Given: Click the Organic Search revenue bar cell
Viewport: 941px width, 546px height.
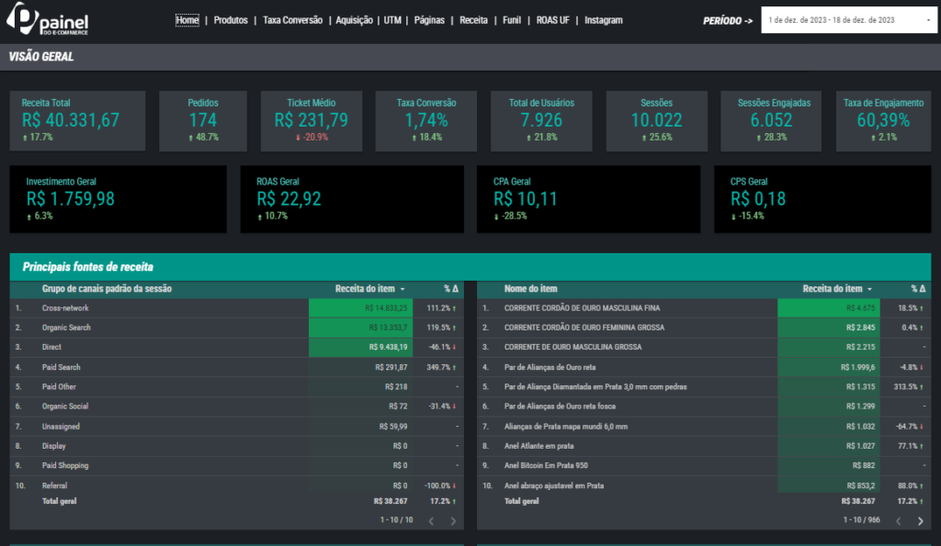Looking at the screenshot, I should pos(360,328).
